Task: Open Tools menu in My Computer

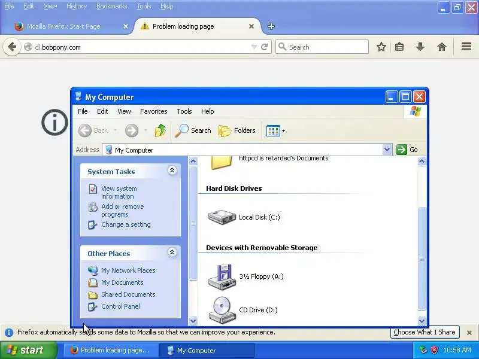Action: click(x=184, y=111)
